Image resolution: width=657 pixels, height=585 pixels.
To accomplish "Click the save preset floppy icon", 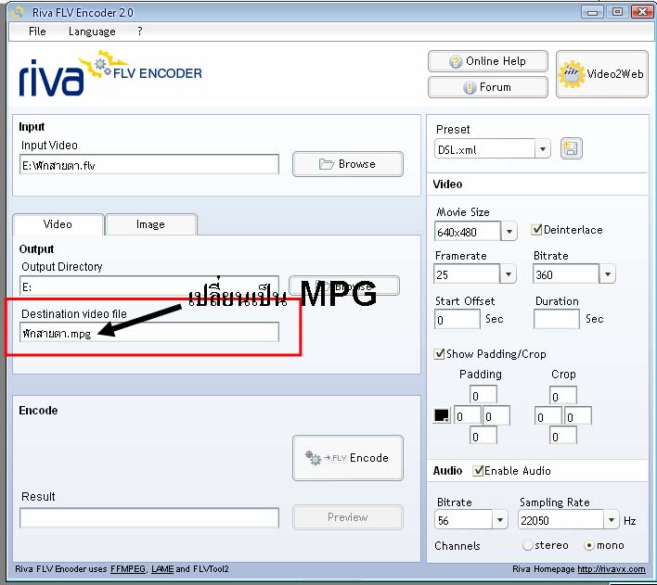I will 571,148.
